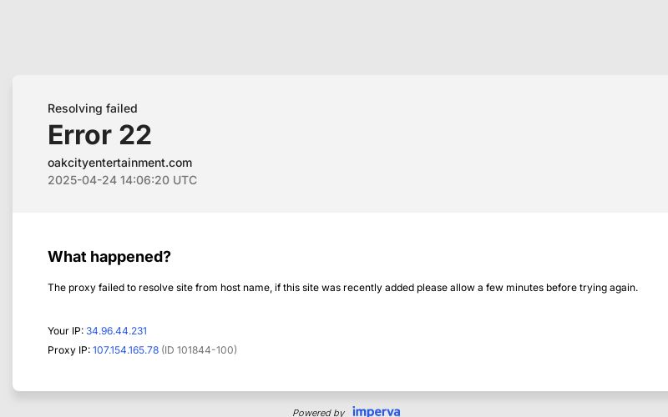668x417 pixels.
Task: Click the (ID 101844-100) text
Action: (x=199, y=350)
